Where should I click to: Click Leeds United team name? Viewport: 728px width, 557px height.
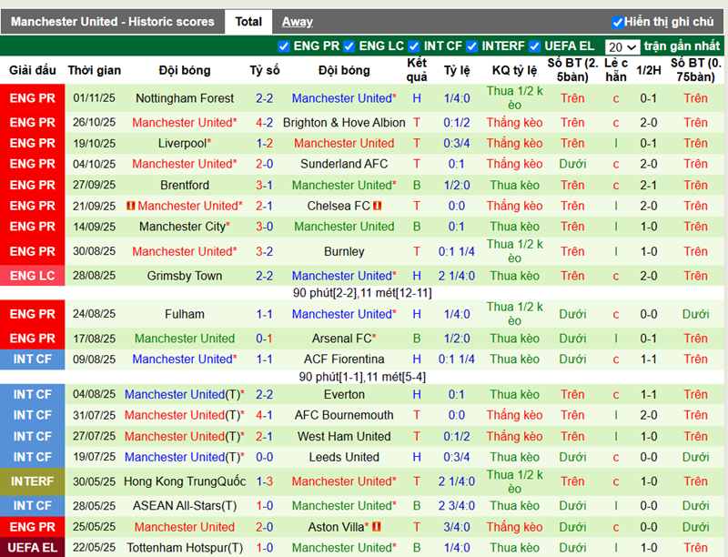344,457
